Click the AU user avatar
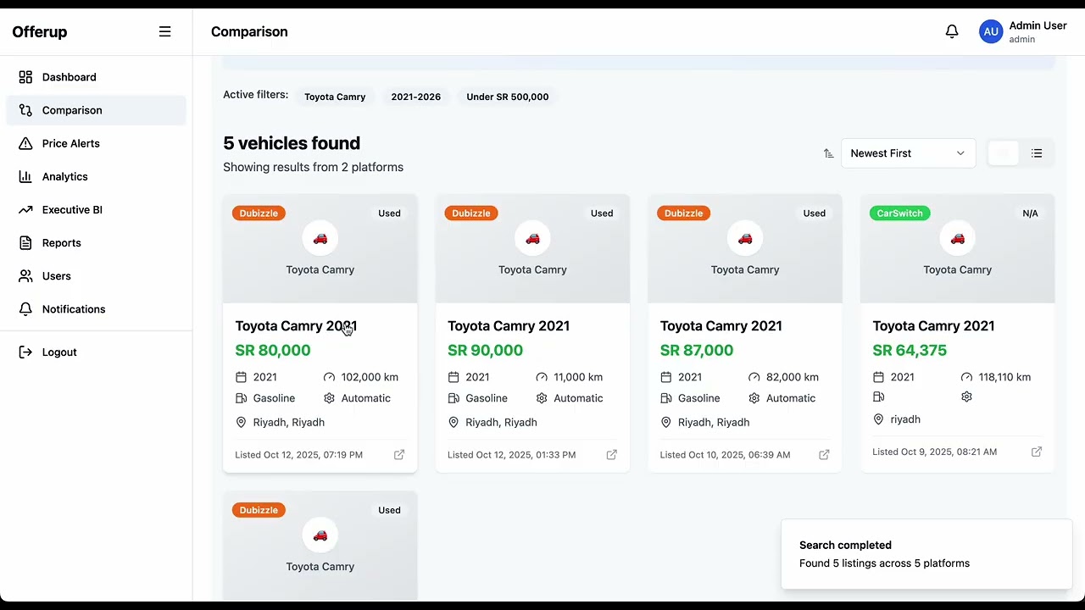The height and width of the screenshot is (610, 1085). (991, 32)
